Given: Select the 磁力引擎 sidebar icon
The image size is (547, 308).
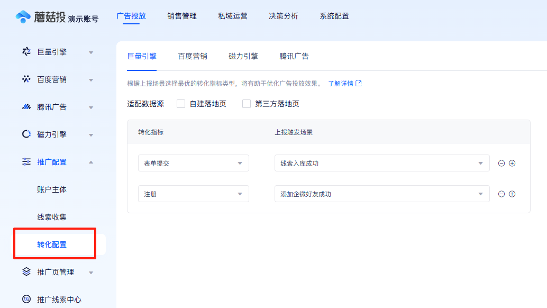Looking at the screenshot, I should coord(25,134).
